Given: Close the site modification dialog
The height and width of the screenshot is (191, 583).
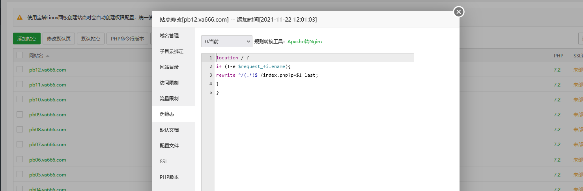Looking at the screenshot, I should (x=458, y=12).
